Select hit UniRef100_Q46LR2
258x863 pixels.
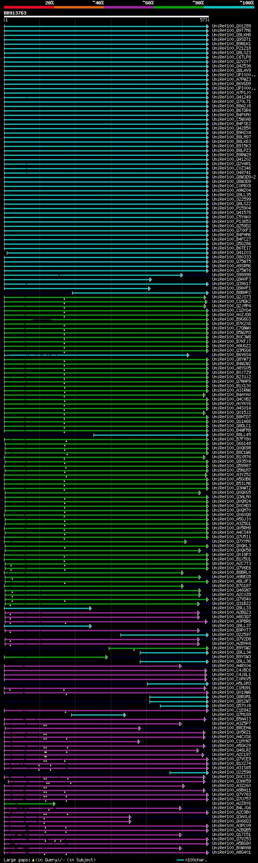(231, 750)
